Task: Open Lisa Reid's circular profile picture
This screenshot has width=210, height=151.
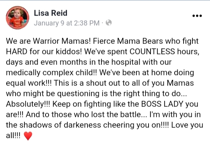Action: click(17, 17)
